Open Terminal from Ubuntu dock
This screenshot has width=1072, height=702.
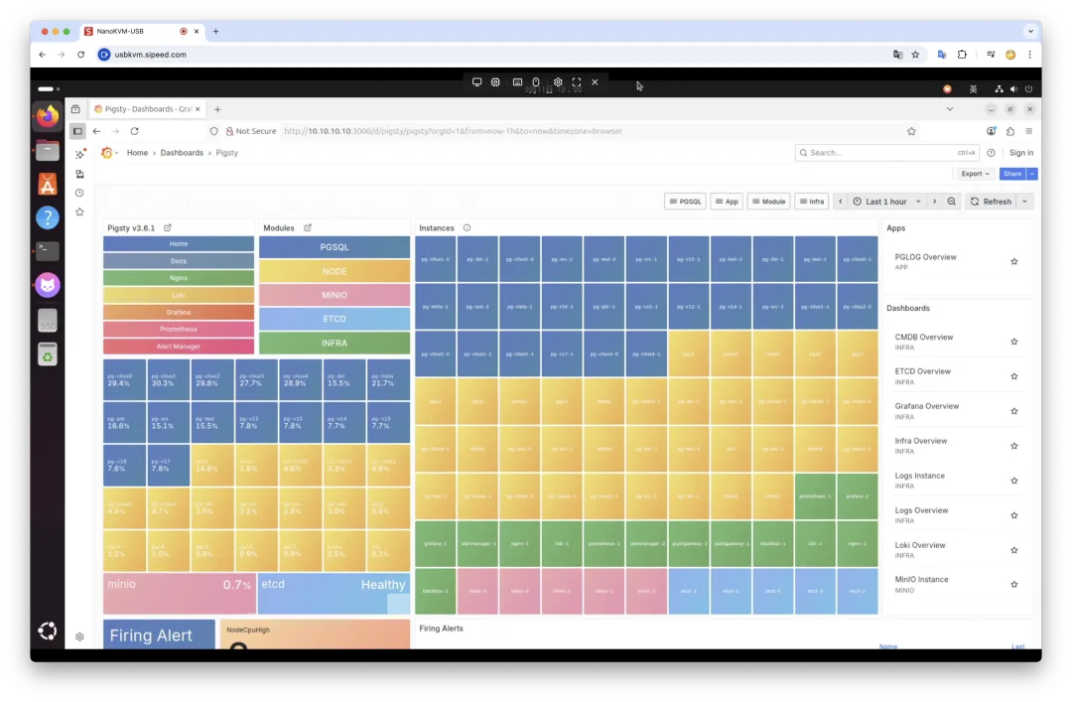point(48,250)
